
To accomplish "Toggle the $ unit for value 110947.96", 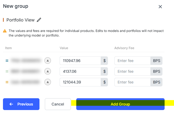I will [x=104, y=61].
